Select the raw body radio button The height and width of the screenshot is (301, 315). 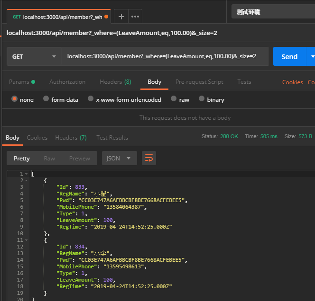click(174, 99)
